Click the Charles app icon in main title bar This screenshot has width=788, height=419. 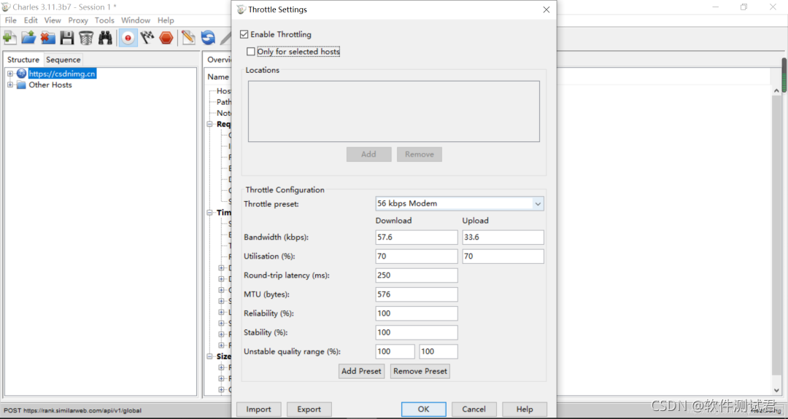(6, 7)
